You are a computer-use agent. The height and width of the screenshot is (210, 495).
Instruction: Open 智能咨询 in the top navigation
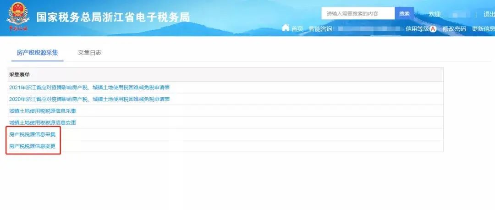pos(320,29)
